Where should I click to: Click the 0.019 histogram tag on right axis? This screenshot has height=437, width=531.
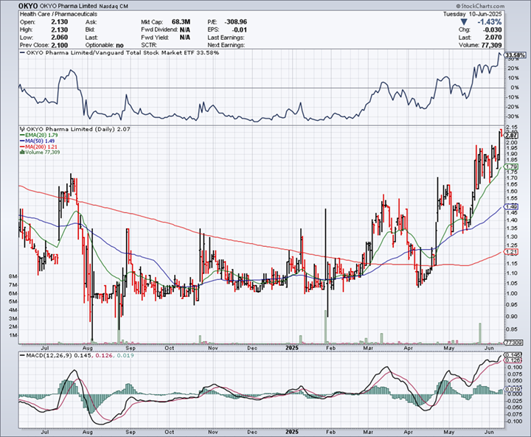tap(513, 389)
